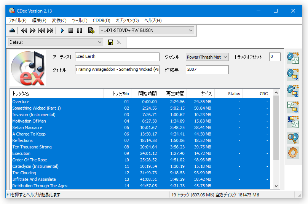Click the title field Framing Armageddon
The image size is (308, 204).
117,70
